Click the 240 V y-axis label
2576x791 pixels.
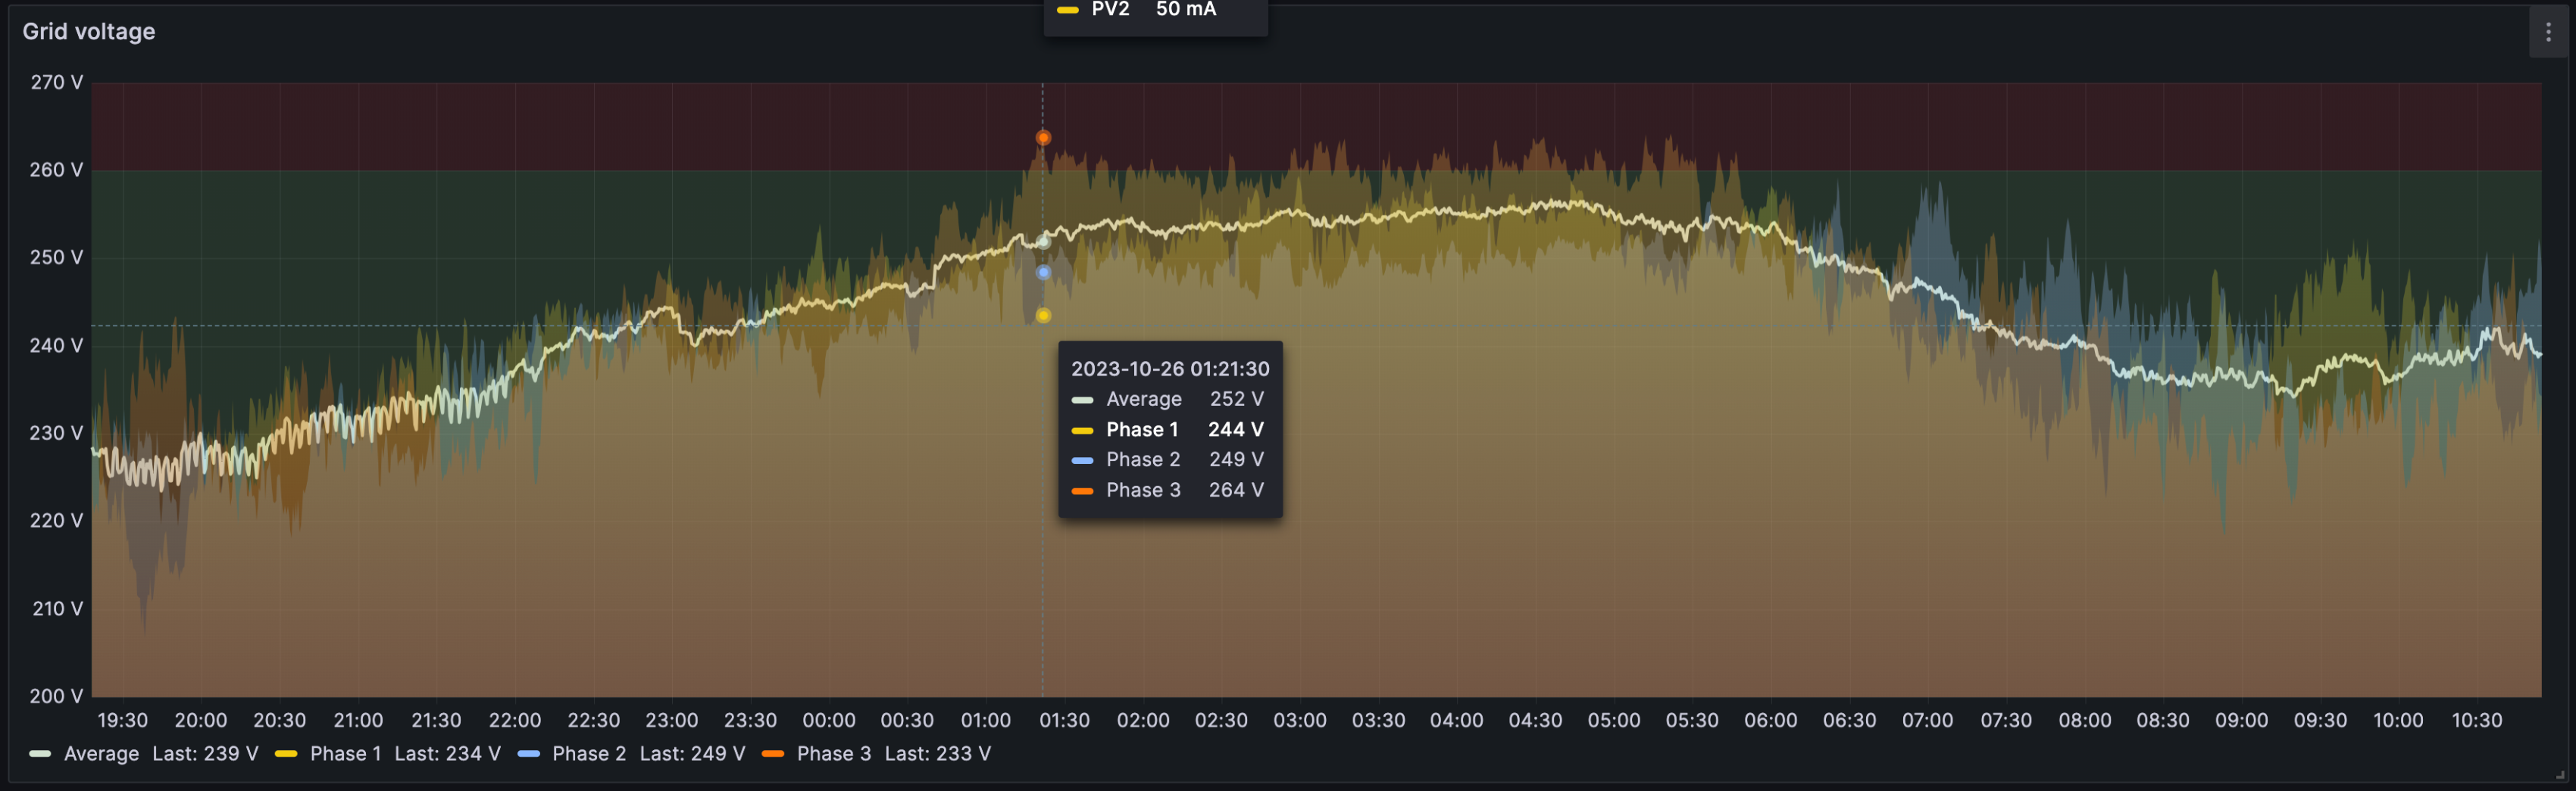coord(56,346)
